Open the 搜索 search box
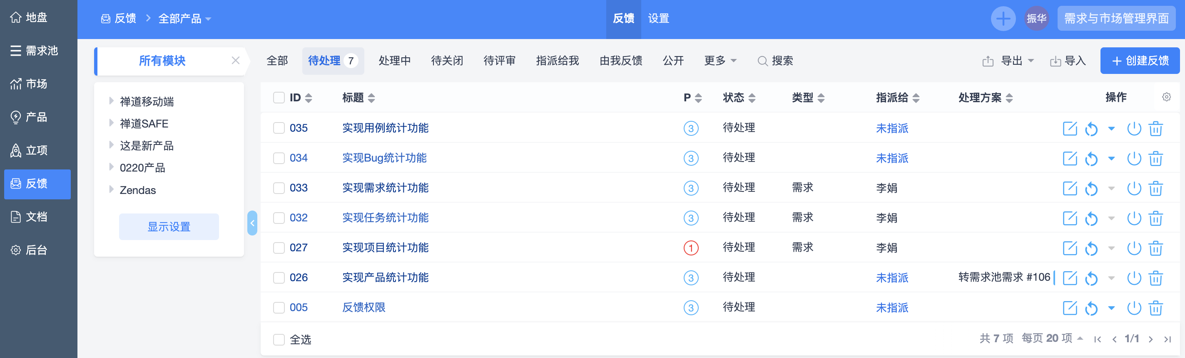Screen dimensions: 1185x358 [x=775, y=61]
